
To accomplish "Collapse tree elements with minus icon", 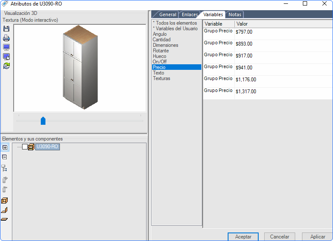I will (x=4, y=157).
